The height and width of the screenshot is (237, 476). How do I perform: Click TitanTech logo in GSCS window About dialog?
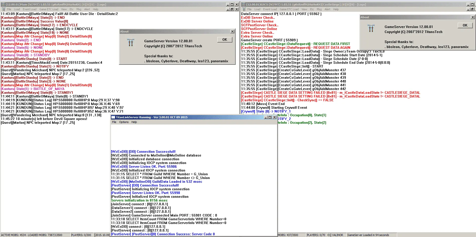point(371,28)
